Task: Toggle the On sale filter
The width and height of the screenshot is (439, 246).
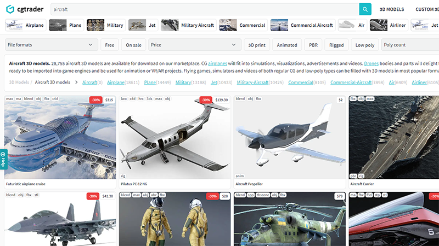Action: point(133,45)
